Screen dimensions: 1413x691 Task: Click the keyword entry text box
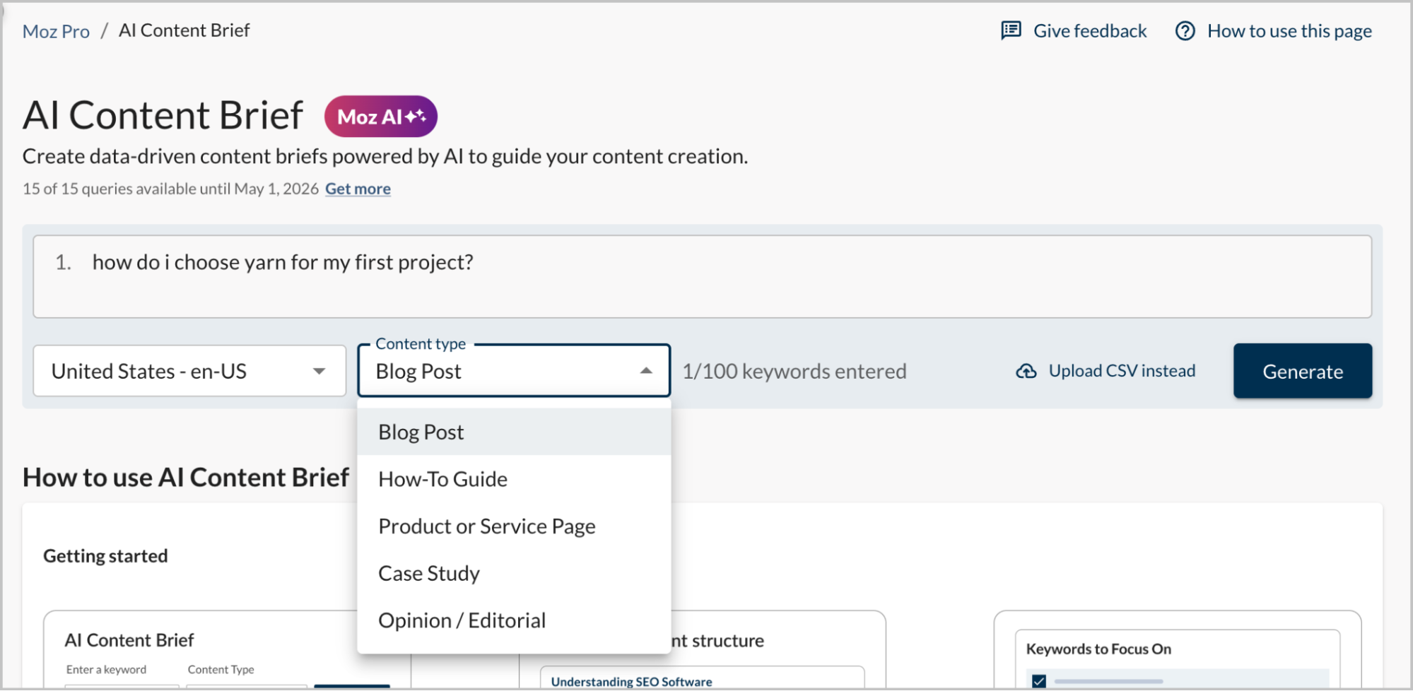pyautogui.click(x=702, y=276)
